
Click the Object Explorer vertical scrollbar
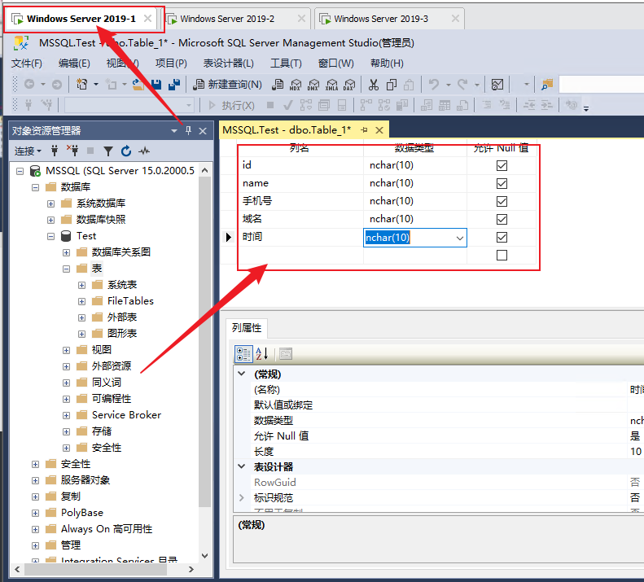[x=204, y=341]
